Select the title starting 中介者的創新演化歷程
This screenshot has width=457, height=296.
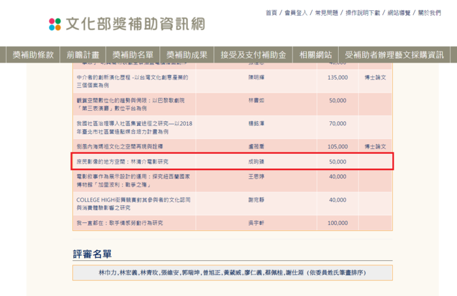click(133, 81)
